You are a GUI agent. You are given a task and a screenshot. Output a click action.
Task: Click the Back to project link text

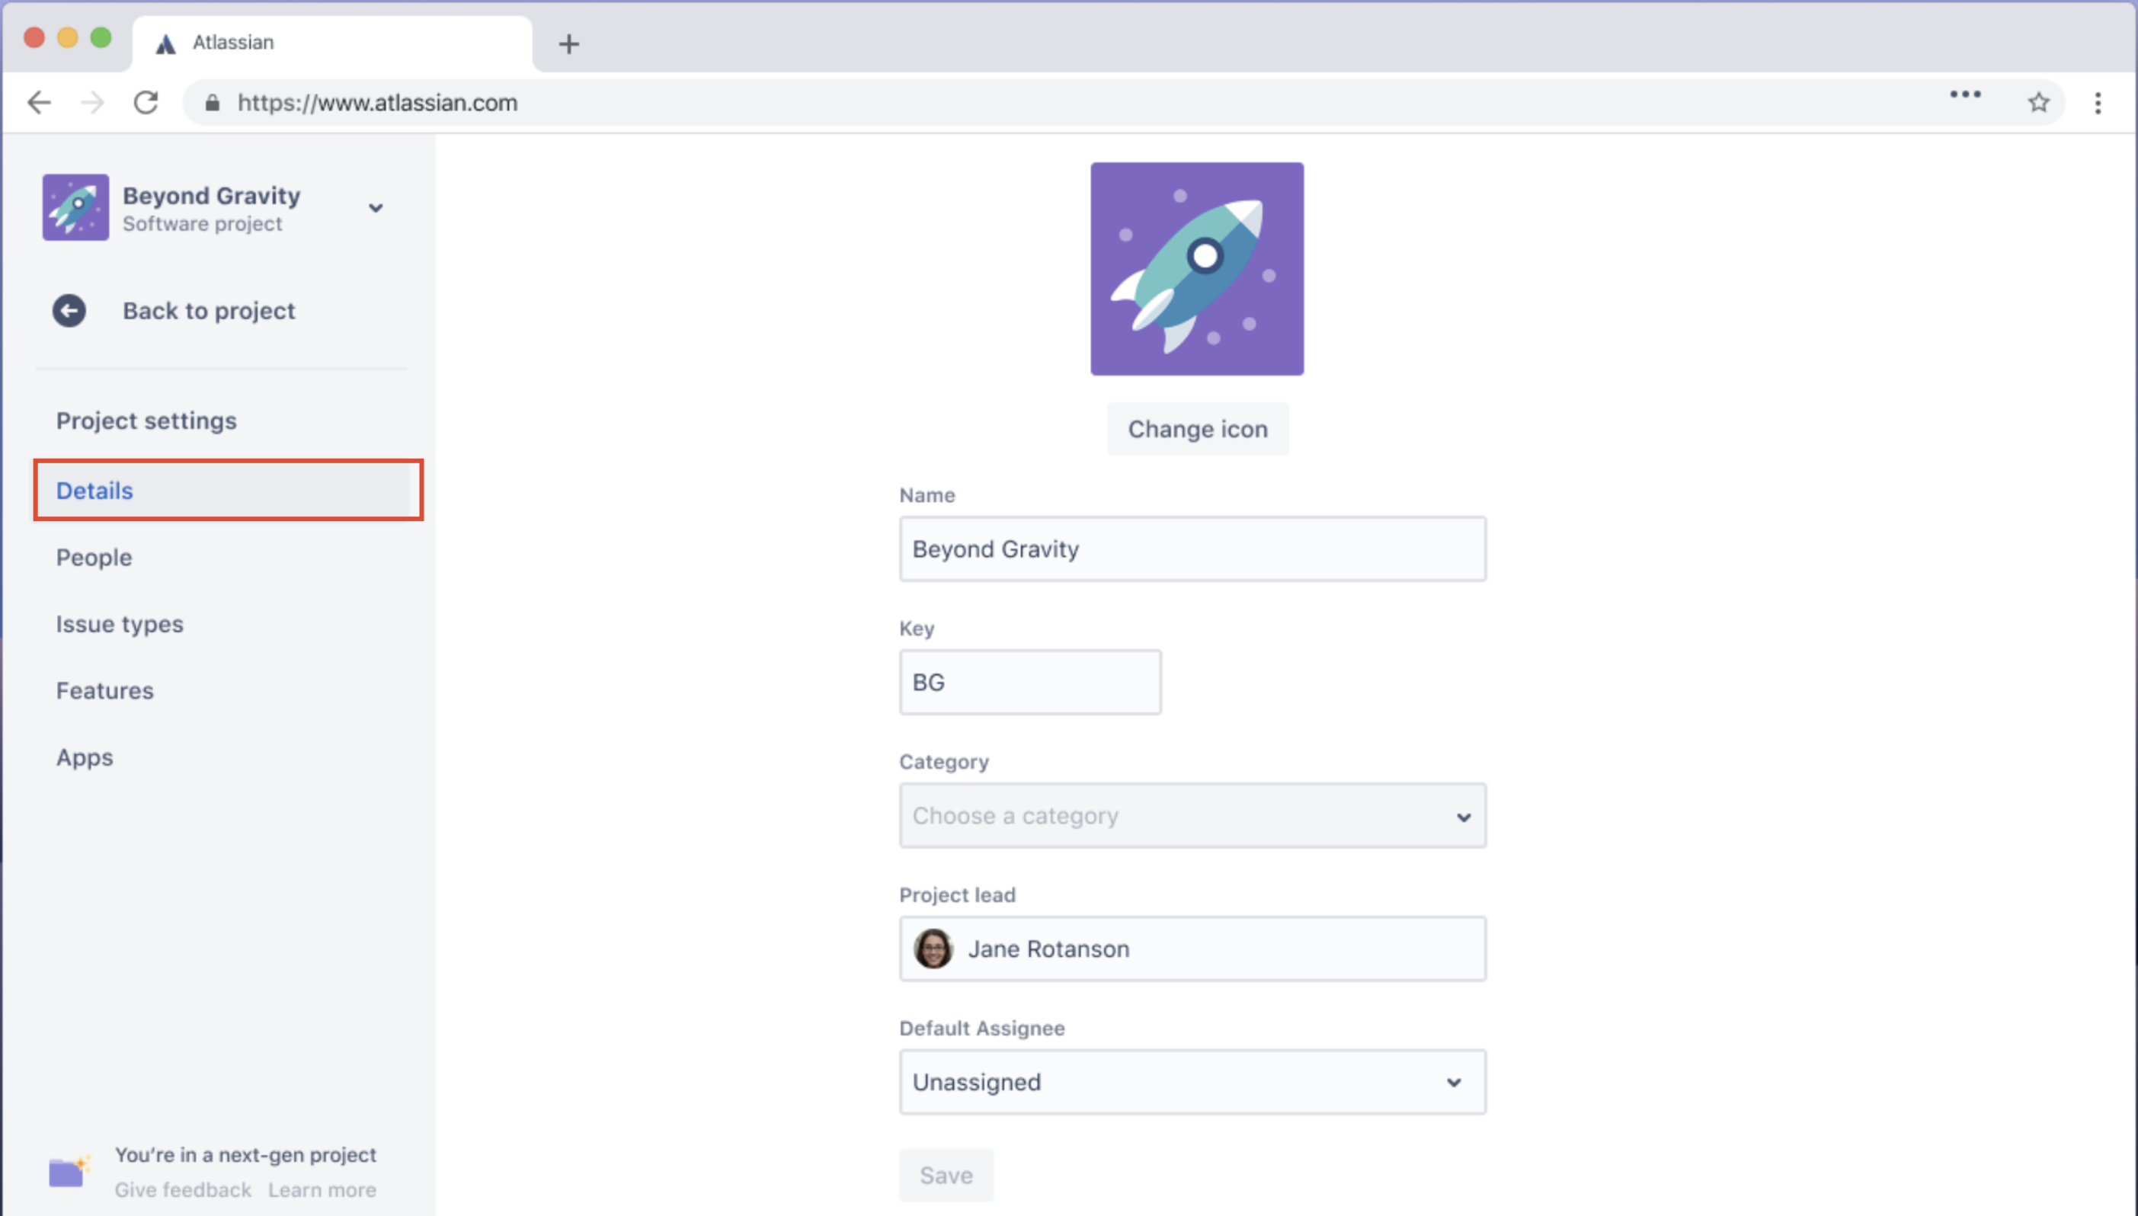[209, 311]
